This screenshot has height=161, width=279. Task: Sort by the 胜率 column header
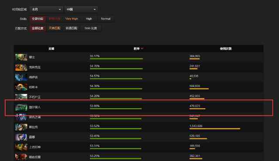[136, 49]
